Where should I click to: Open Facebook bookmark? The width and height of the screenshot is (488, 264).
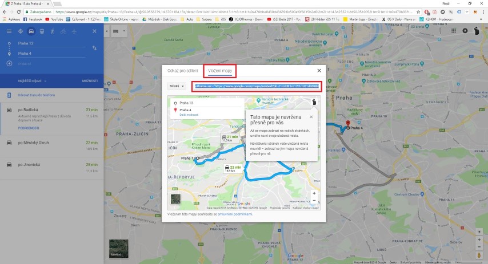coord(33,19)
